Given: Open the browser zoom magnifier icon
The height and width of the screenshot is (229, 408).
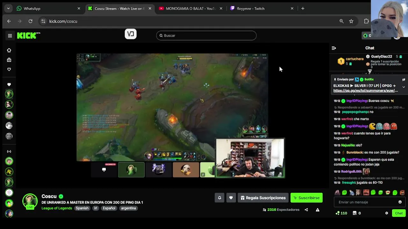Looking at the screenshot, I should (x=341, y=21).
